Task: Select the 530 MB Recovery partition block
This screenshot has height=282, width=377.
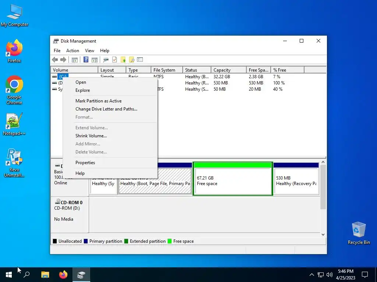Action: [296, 179]
